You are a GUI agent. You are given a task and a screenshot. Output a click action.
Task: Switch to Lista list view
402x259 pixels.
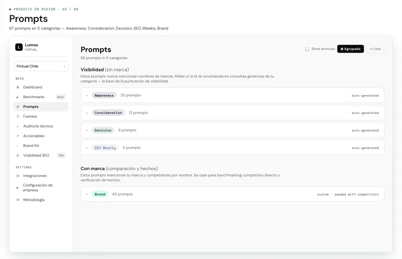[x=375, y=49]
